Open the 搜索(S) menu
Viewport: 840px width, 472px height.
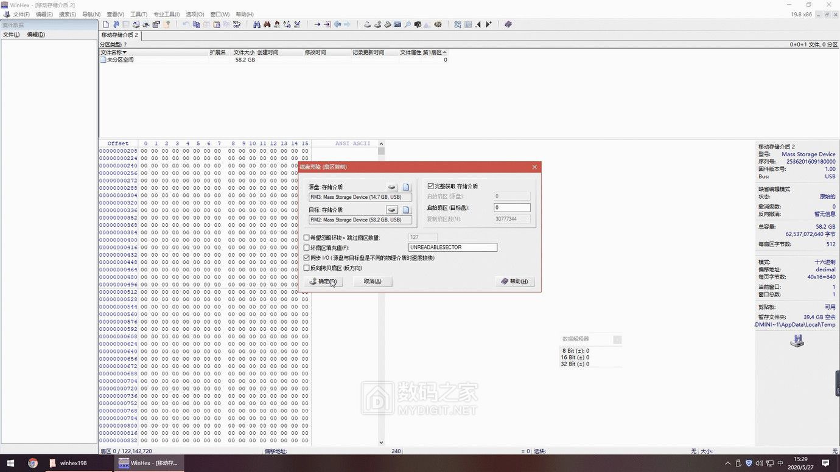[x=68, y=14]
